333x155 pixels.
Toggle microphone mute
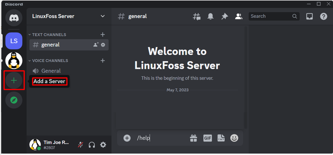pyautogui.click(x=80, y=145)
